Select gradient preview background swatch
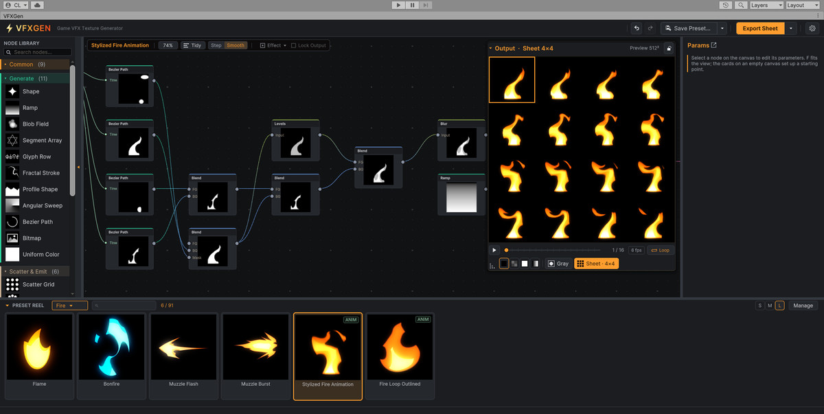This screenshot has height=414, width=824. click(x=535, y=264)
